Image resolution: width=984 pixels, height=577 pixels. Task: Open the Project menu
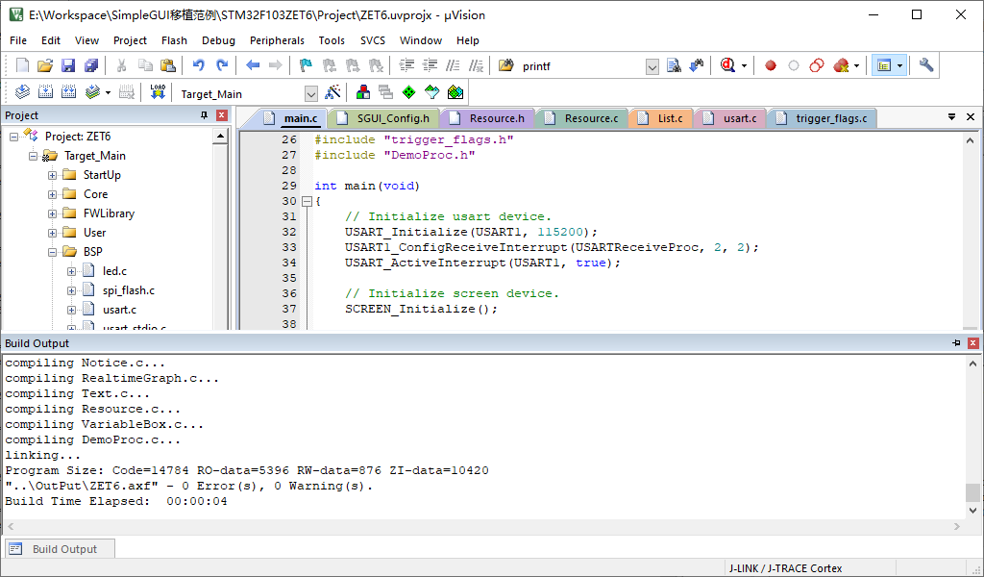[x=130, y=40]
